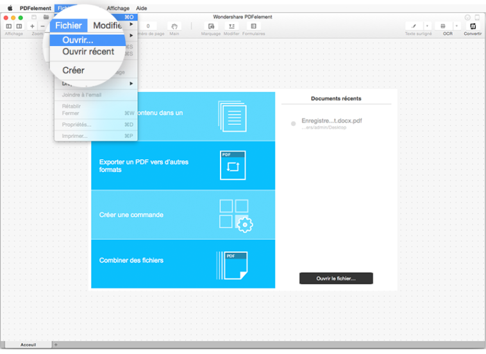Click the device icon at title bar right

(477, 17)
